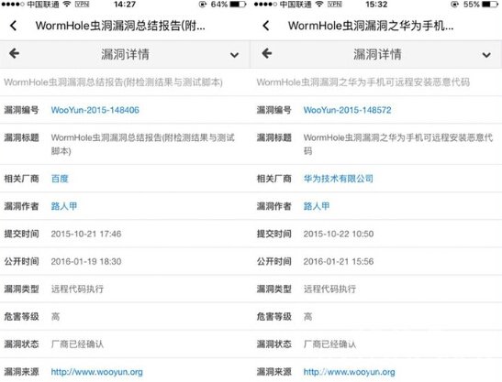Expand the left 漏洞详情 dropdown chevron
This screenshot has width=502, height=382.
(x=234, y=55)
